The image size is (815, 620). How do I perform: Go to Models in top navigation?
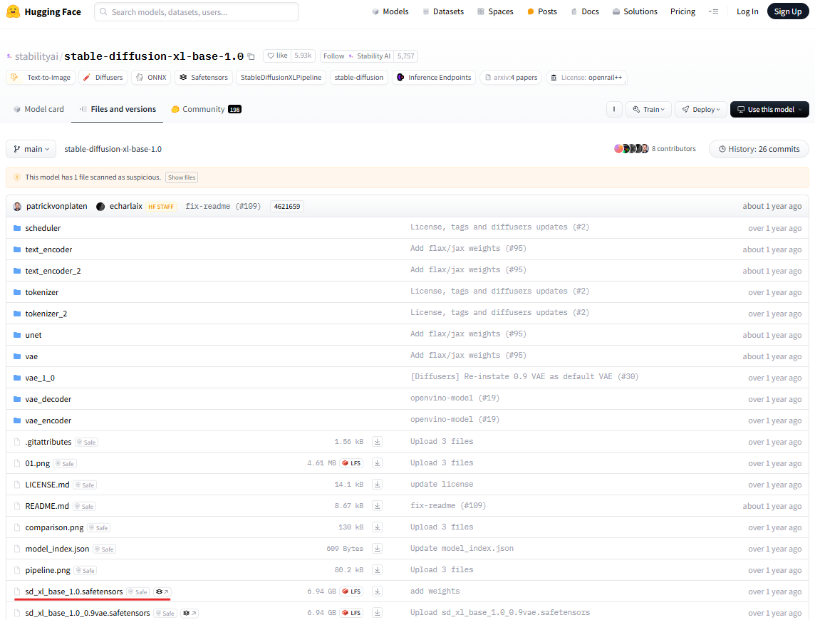point(390,11)
